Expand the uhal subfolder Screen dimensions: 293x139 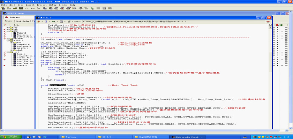[x=12, y=50]
